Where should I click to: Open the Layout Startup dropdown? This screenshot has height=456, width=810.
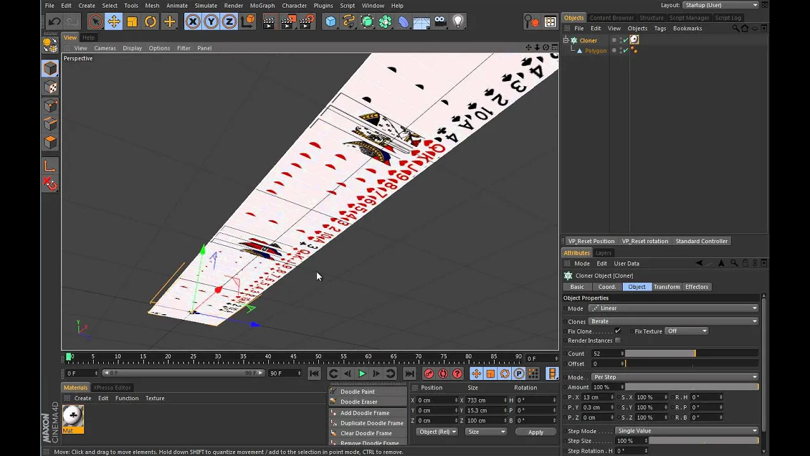[721, 5]
